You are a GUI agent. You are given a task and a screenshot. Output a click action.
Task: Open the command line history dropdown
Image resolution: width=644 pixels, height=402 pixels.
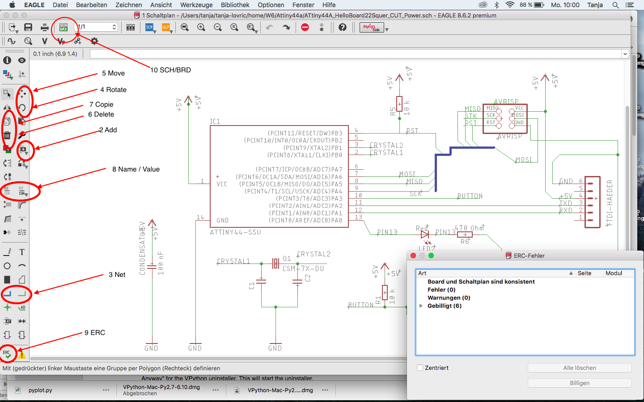pyautogui.click(x=625, y=54)
